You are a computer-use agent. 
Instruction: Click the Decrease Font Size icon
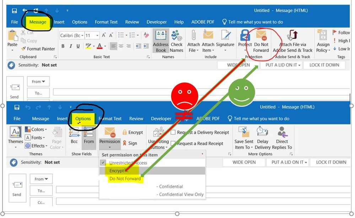[111, 35]
